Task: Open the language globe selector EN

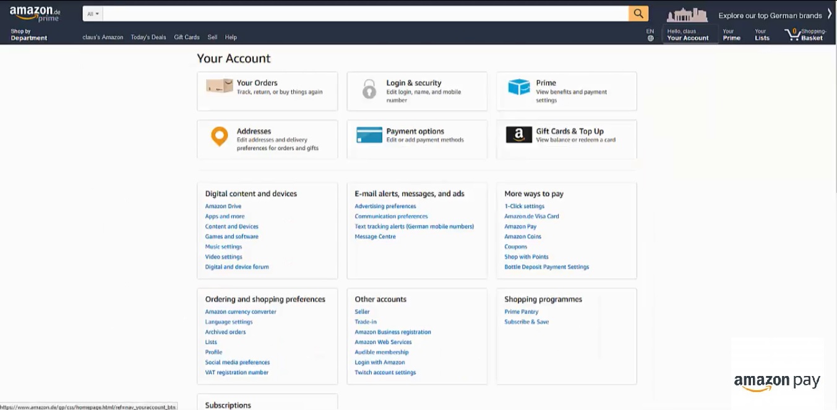Action: click(650, 35)
